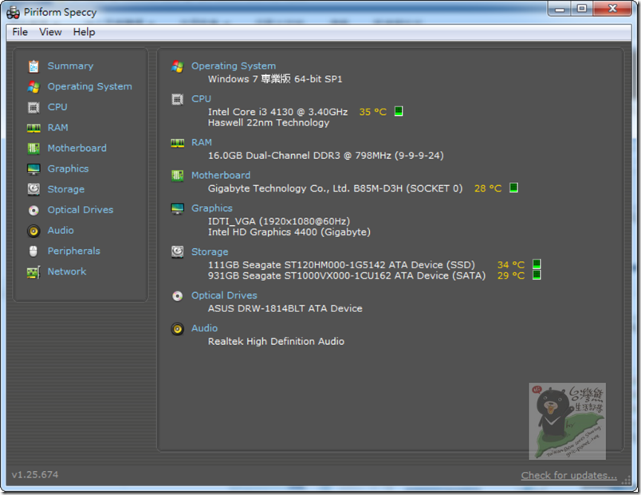Click the Windows flag icon in summary pane
641x495 pixels.
[x=178, y=66]
